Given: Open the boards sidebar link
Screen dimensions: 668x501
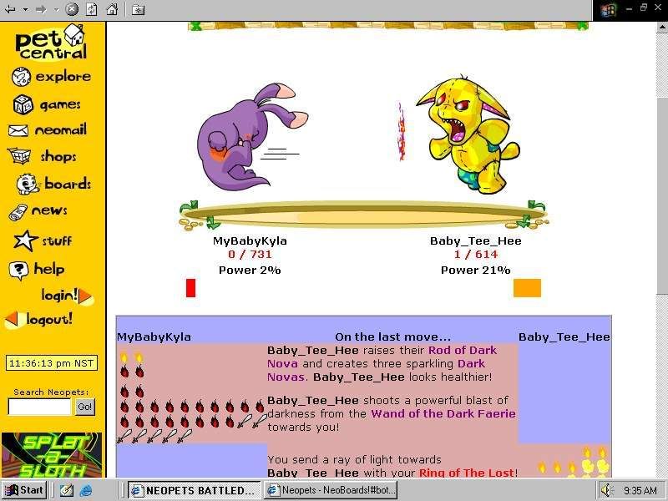Looking at the screenshot, I should tap(68, 183).
